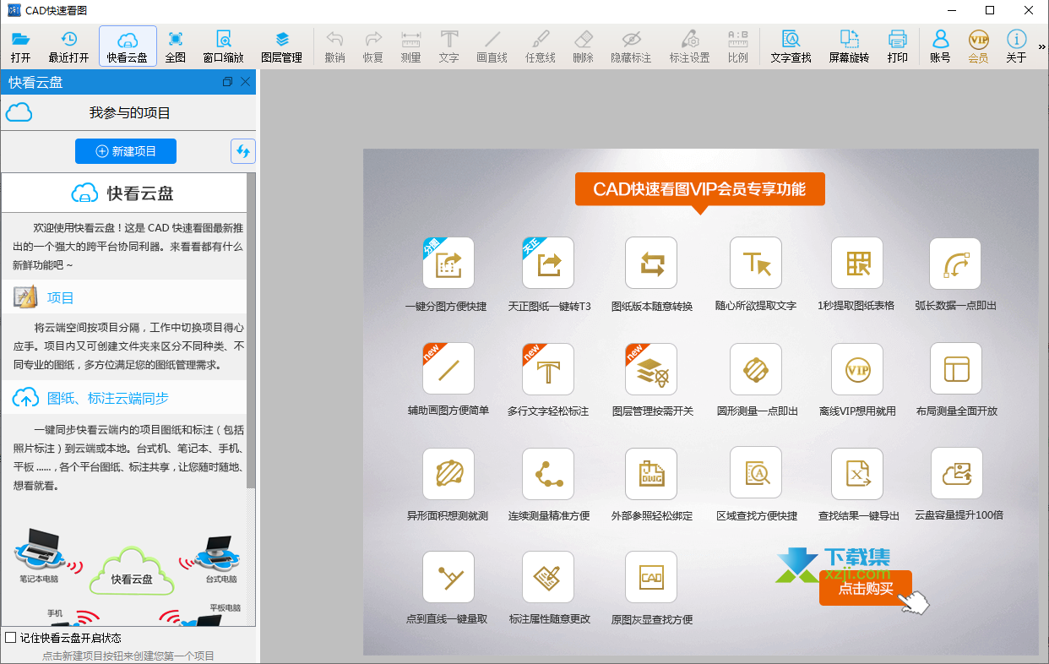Click the 离线VIP想用就用 feature icon
1049x664 pixels.
click(857, 368)
